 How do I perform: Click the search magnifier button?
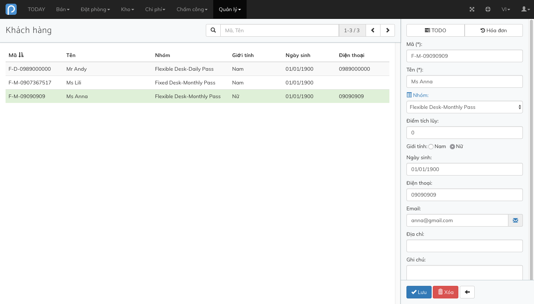click(213, 30)
